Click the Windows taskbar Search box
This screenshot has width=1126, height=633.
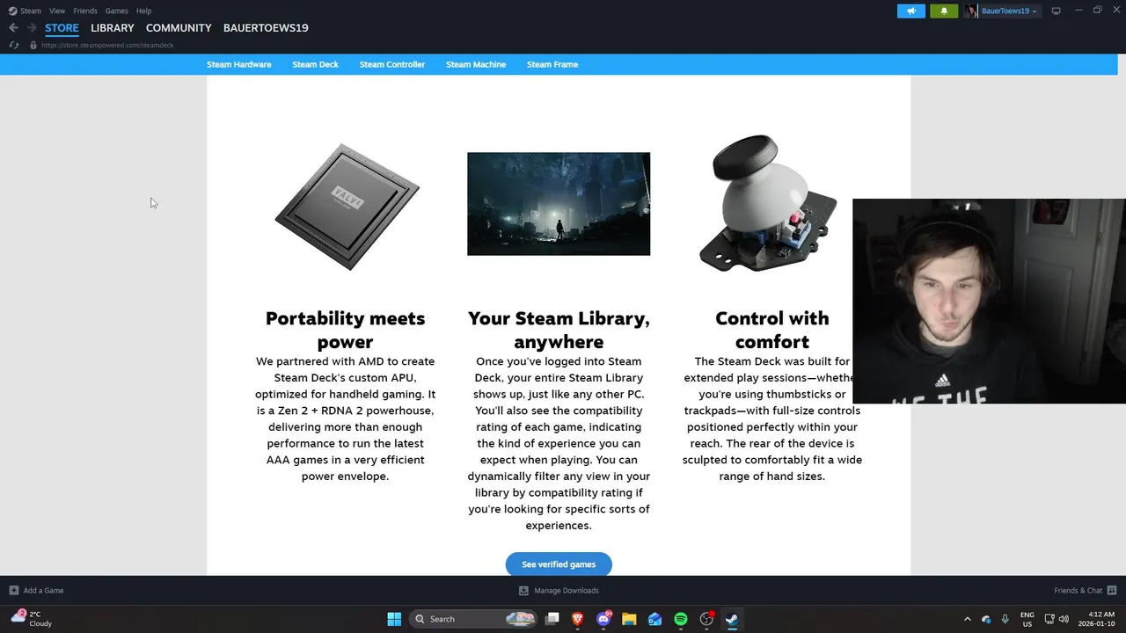473,619
